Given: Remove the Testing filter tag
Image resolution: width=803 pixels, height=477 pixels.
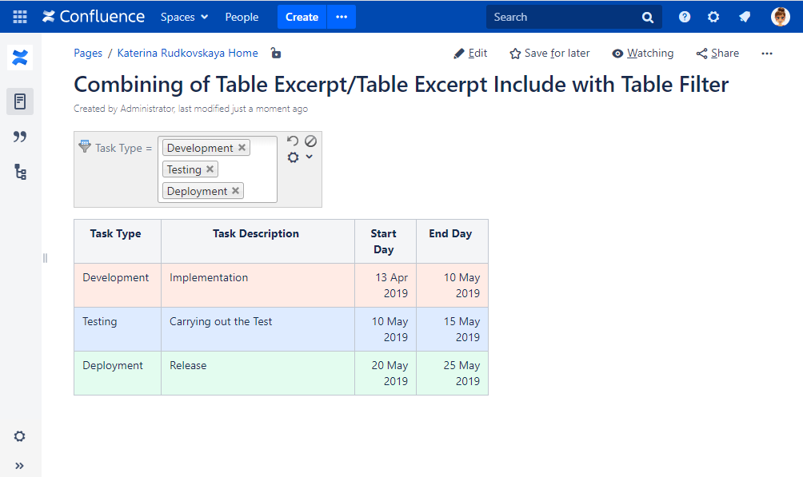Looking at the screenshot, I should [x=210, y=169].
